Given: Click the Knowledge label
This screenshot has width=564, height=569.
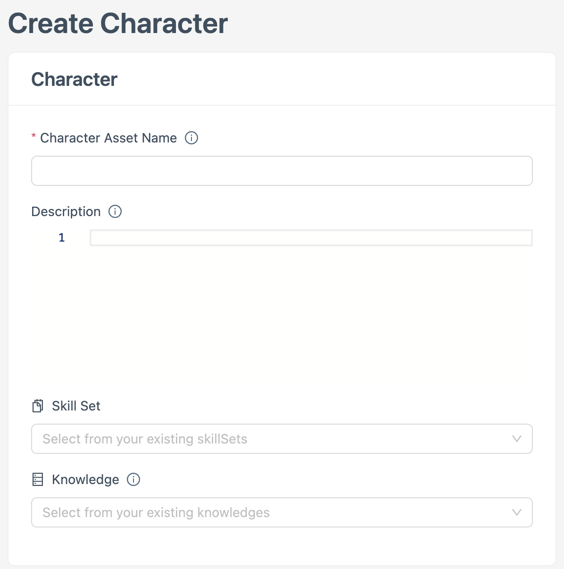Looking at the screenshot, I should click(86, 479).
